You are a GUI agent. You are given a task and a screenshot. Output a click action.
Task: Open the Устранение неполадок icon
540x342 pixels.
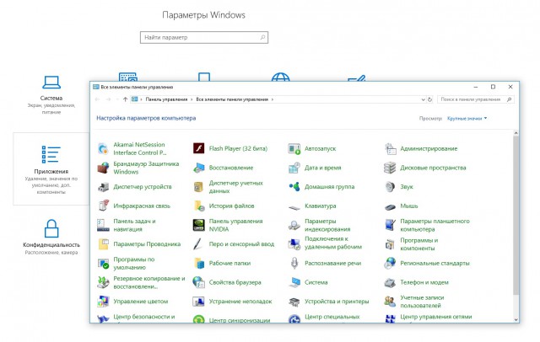pyautogui.click(x=199, y=302)
